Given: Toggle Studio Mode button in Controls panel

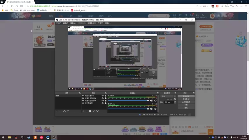Looking at the screenshot, I should click(x=186, y=102).
